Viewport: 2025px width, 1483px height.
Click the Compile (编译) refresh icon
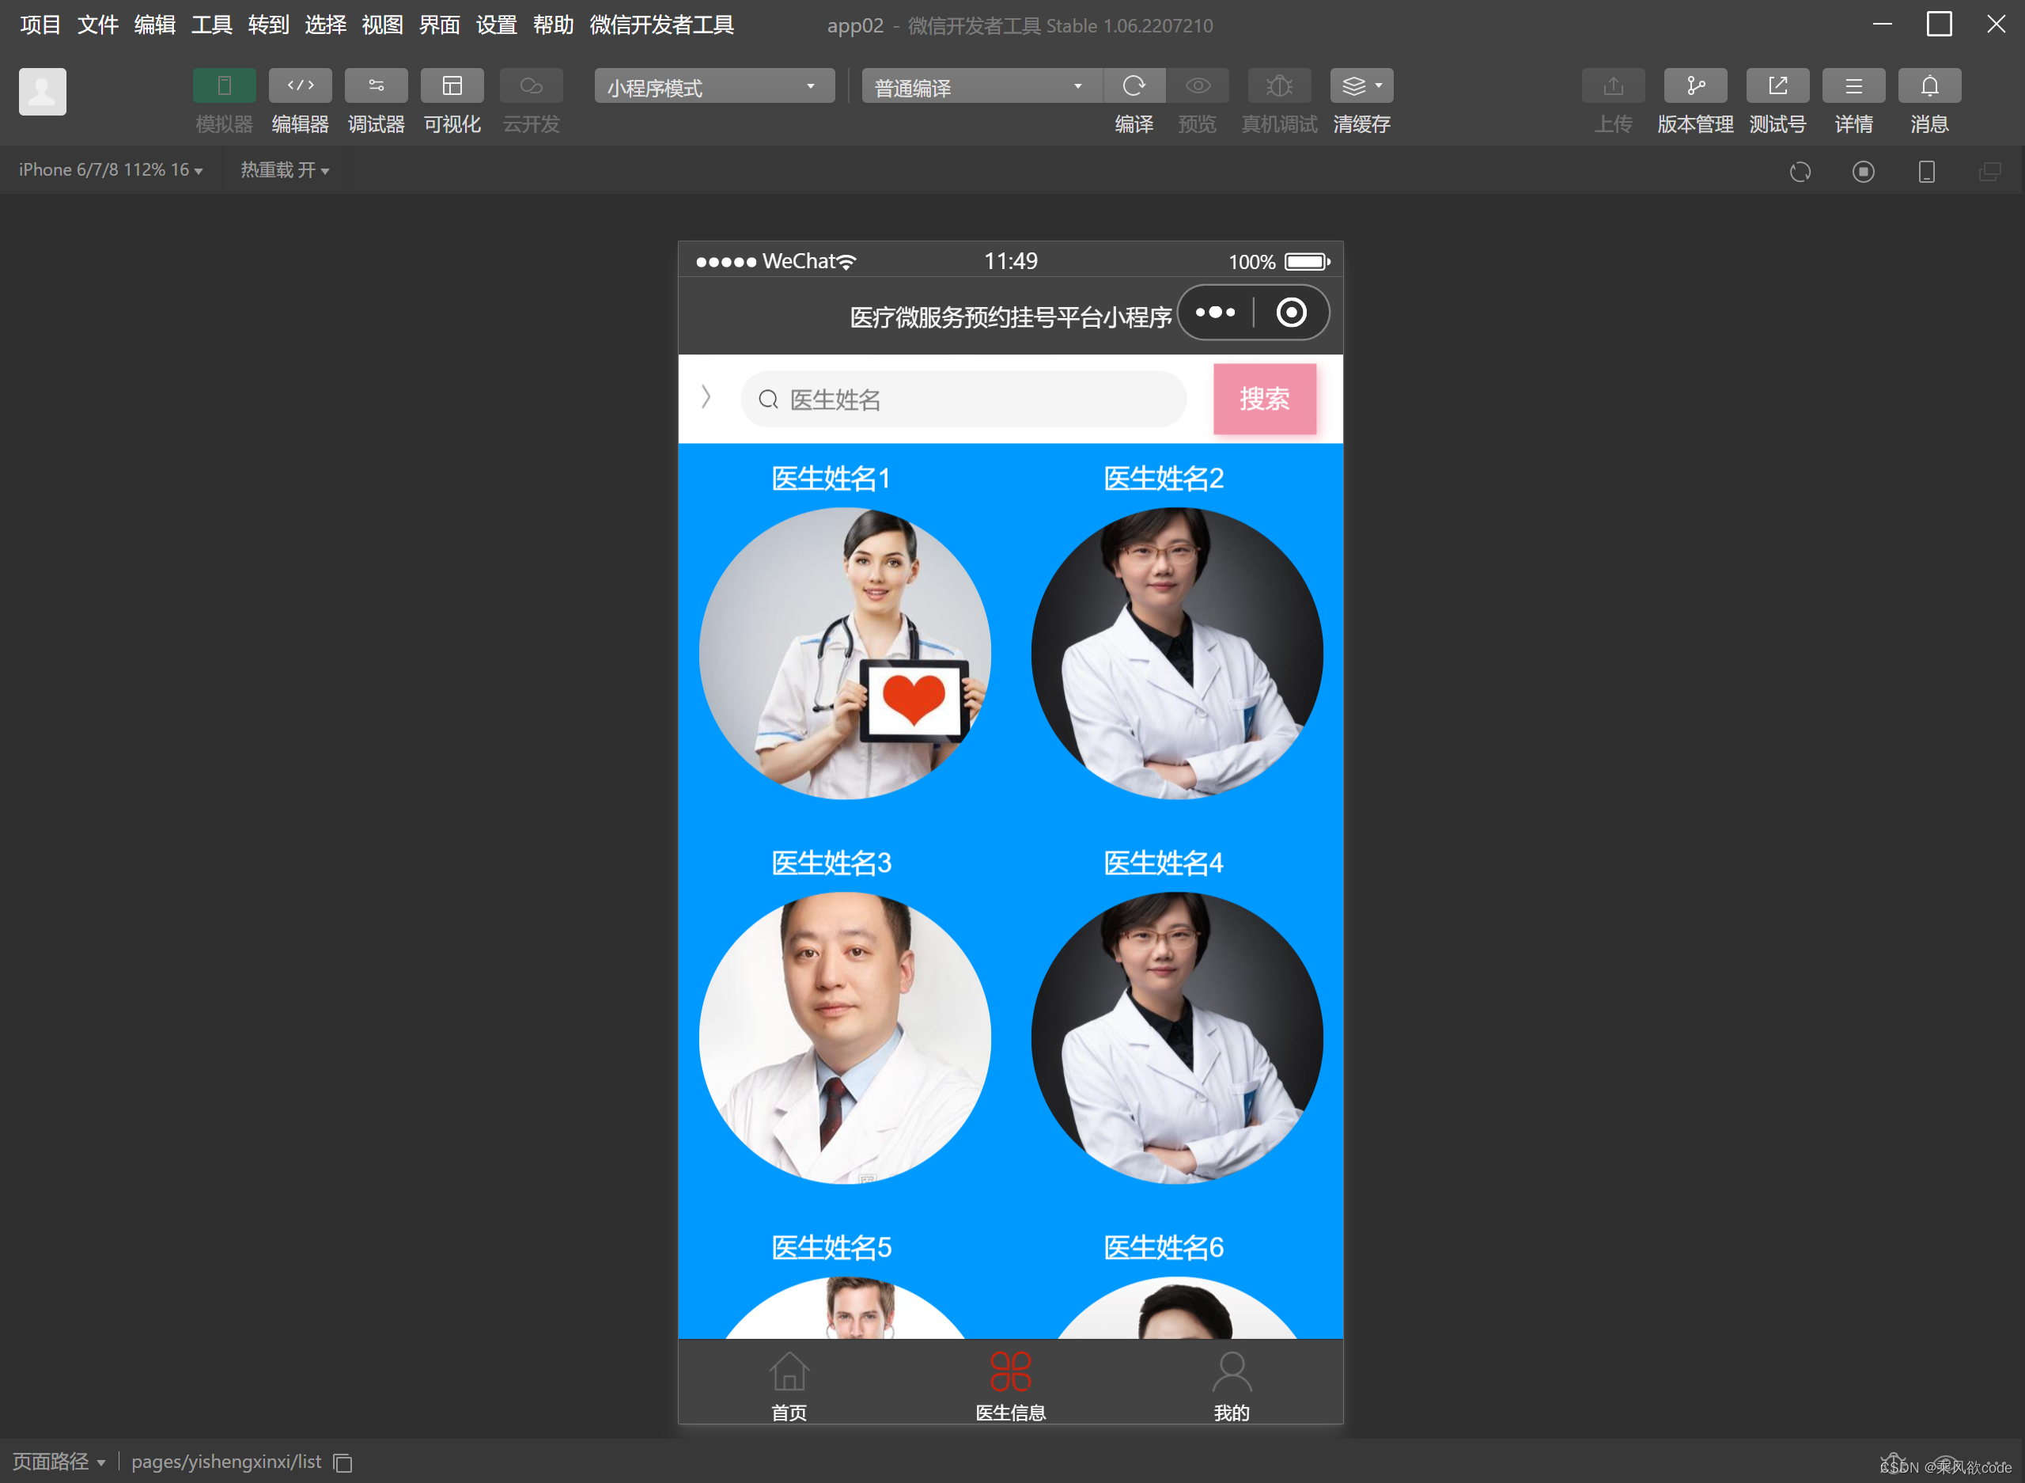point(1134,86)
